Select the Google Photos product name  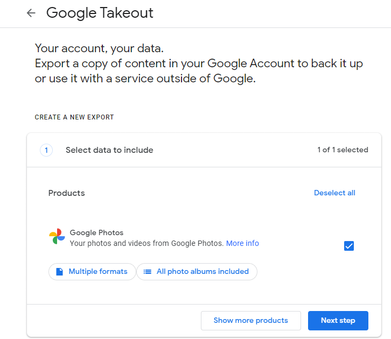tap(96, 233)
